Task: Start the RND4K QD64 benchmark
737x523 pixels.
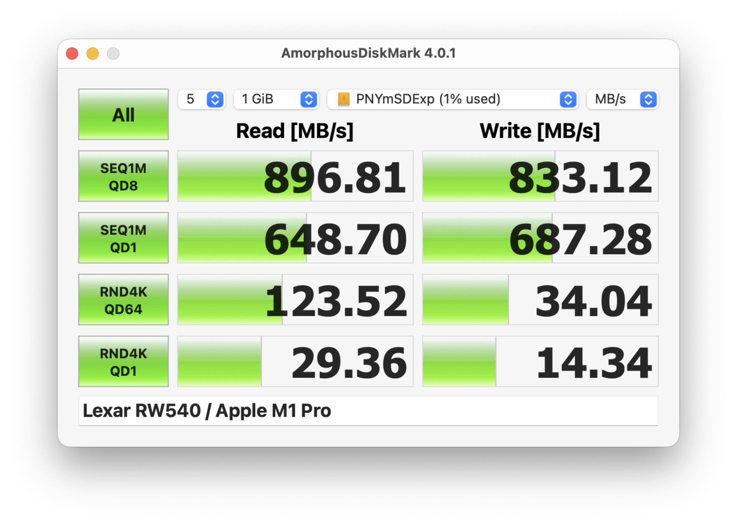Action: point(123,300)
